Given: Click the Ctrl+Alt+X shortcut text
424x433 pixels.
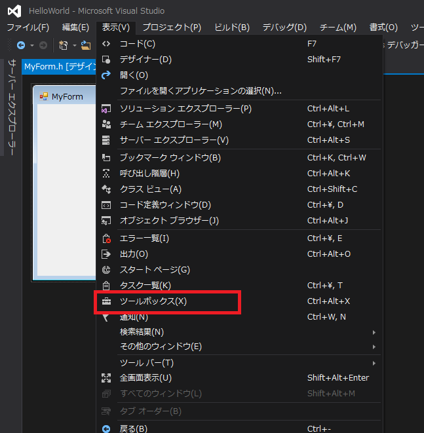Looking at the screenshot, I should pos(328,301).
